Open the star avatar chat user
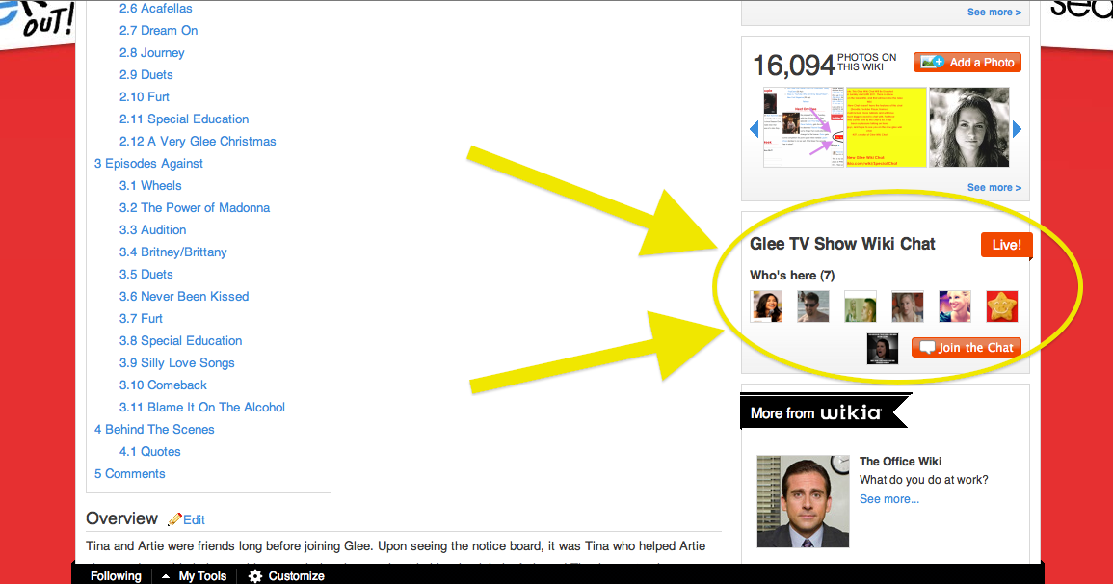The height and width of the screenshot is (584, 1113). pyautogui.click(x=1002, y=306)
